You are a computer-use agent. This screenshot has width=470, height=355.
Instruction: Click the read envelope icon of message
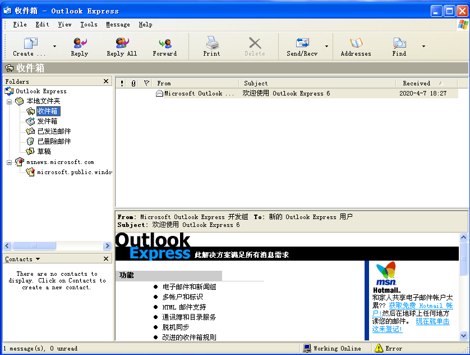coord(159,93)
